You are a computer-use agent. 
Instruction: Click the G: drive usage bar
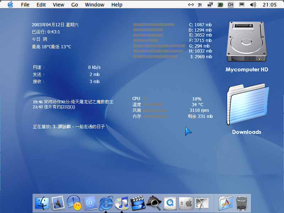click(x=159, y=46)
